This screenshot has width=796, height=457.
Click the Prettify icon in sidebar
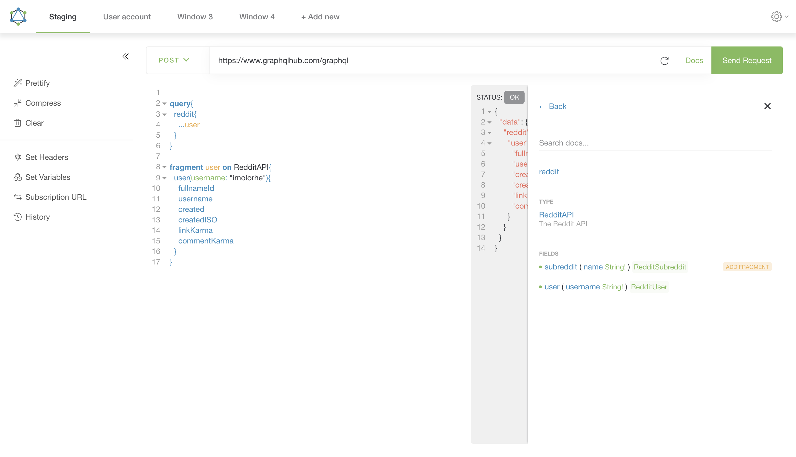(x=17, y=83)
